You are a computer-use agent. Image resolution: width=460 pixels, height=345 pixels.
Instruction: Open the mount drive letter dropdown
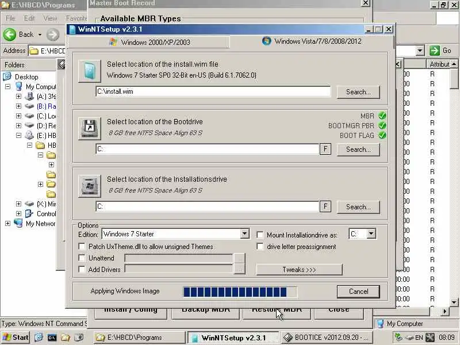coord(371,234)
